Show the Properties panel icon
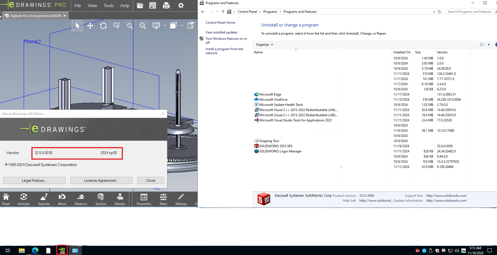Image resolution: width=497 pixels, height=255 pixels. pos(144,199)
